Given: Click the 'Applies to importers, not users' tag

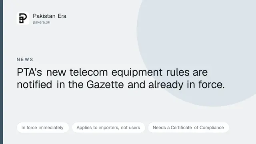Looking at the screenshot, I should click(108, 128).
